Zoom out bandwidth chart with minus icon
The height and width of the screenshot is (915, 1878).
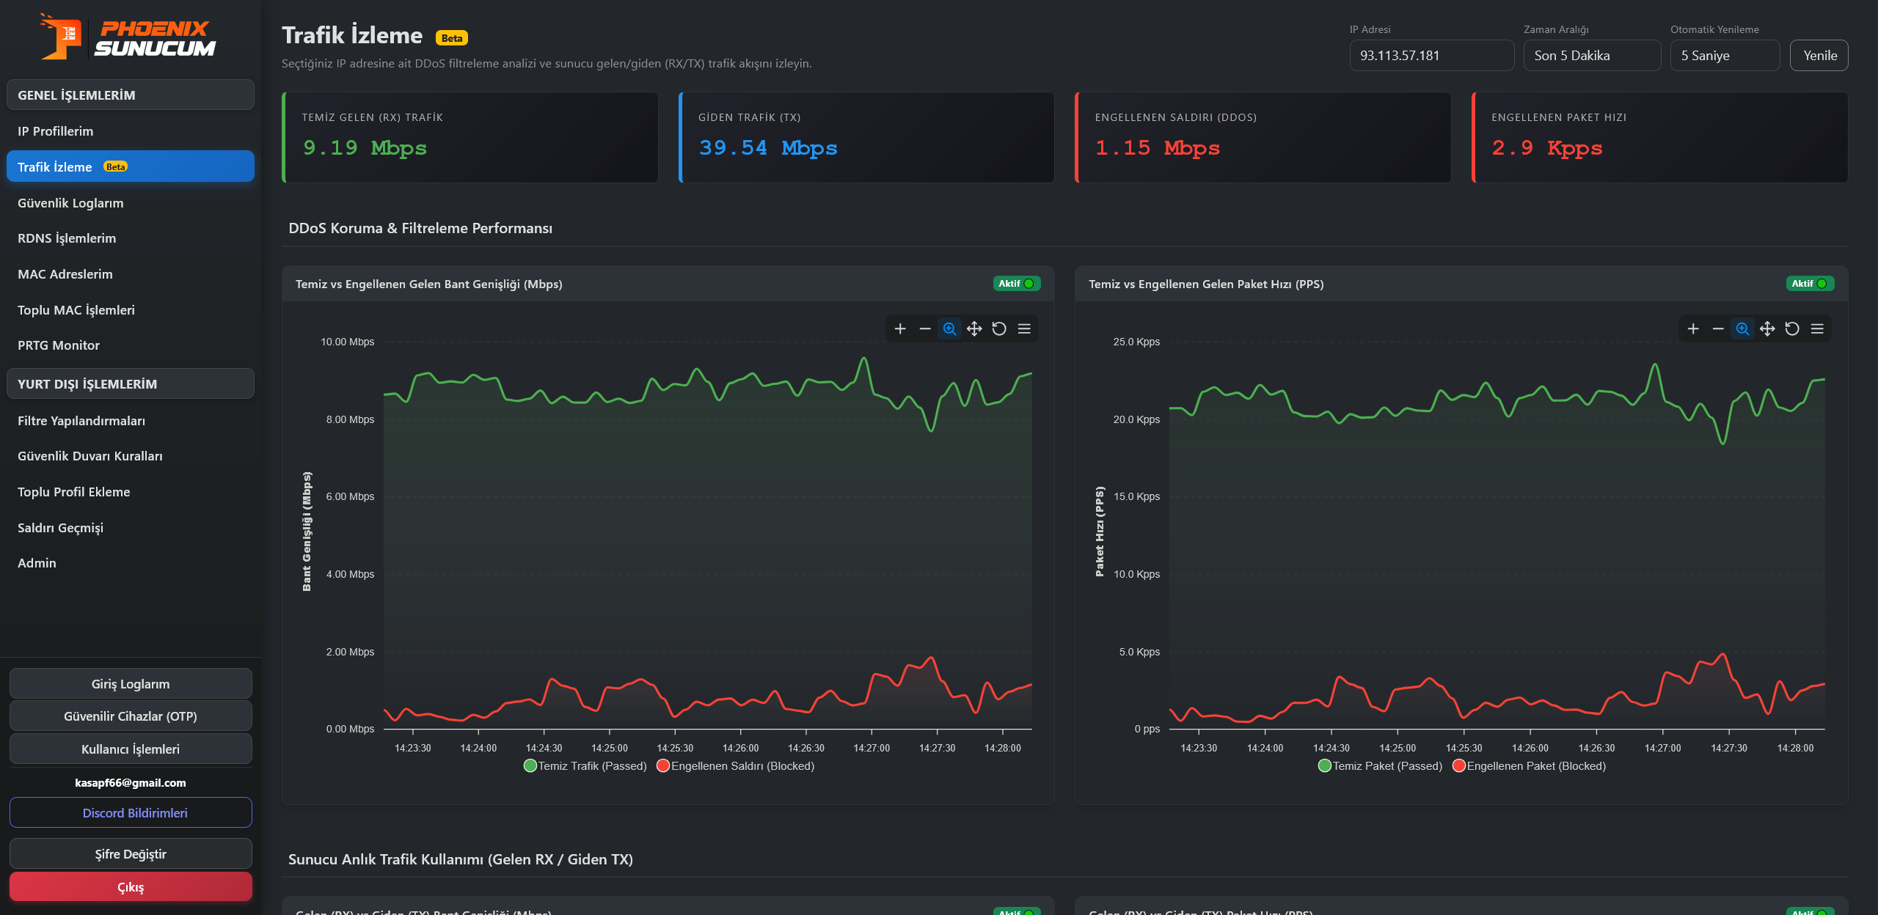[925, 329]
